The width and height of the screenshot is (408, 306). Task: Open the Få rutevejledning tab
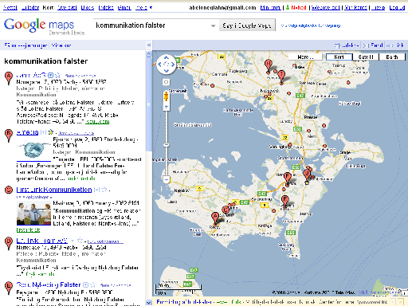[25, 45]
